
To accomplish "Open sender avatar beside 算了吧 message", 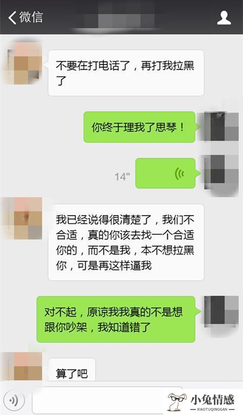I will click(x=24, y=366).
